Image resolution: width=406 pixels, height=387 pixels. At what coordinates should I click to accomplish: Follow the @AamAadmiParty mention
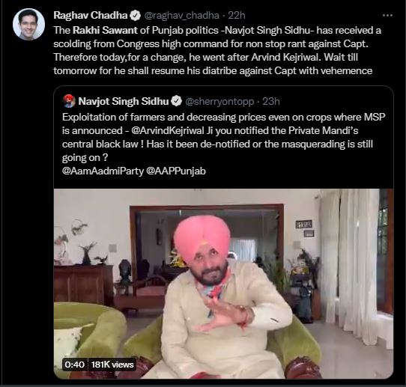pos(103,171)
